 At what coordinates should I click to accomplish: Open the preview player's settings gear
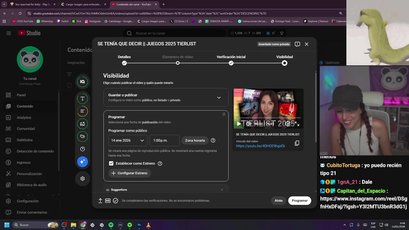[288, 124]
